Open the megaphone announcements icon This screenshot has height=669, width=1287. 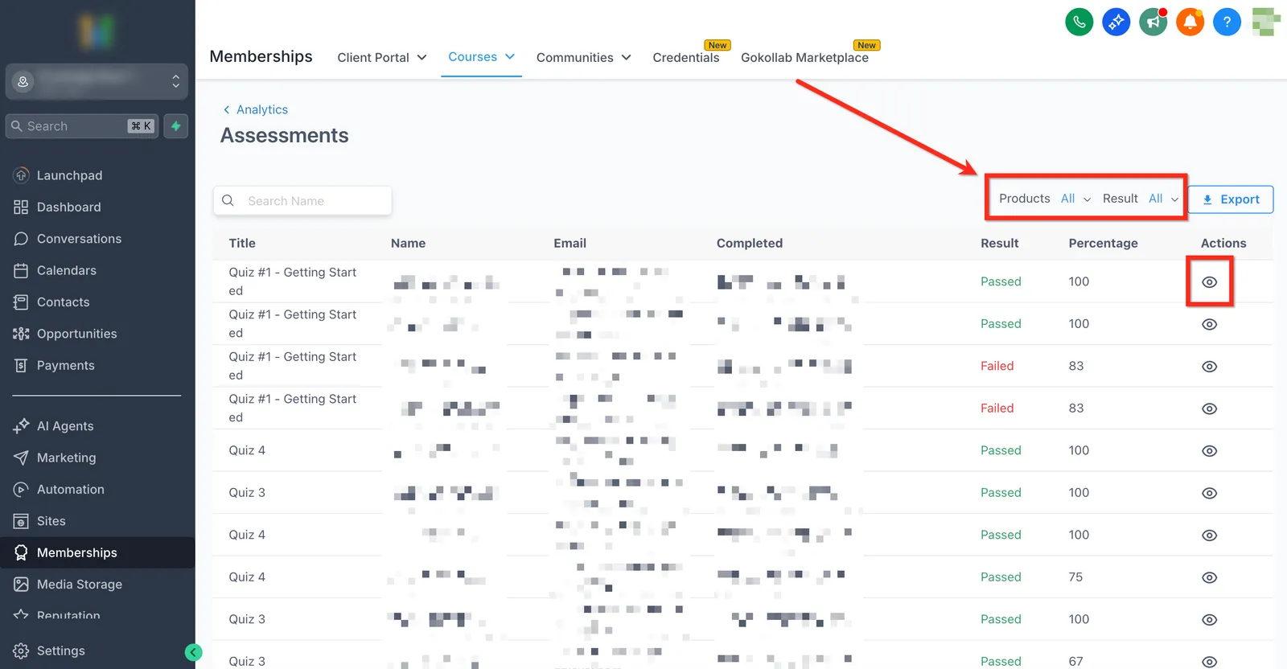tap(1153, 22)
